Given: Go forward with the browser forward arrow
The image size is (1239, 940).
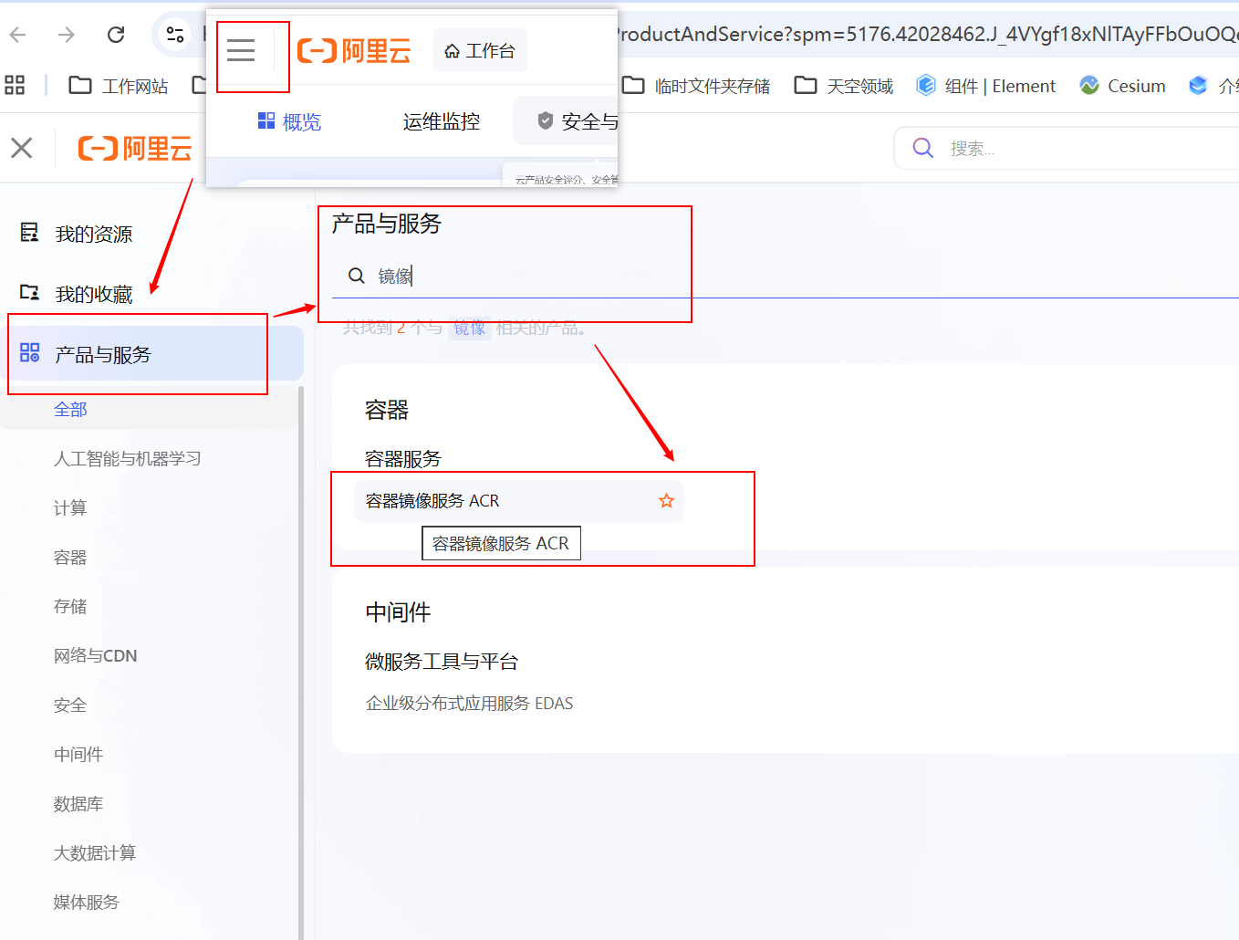Looking at the screenshot, I should coord(67,35).
